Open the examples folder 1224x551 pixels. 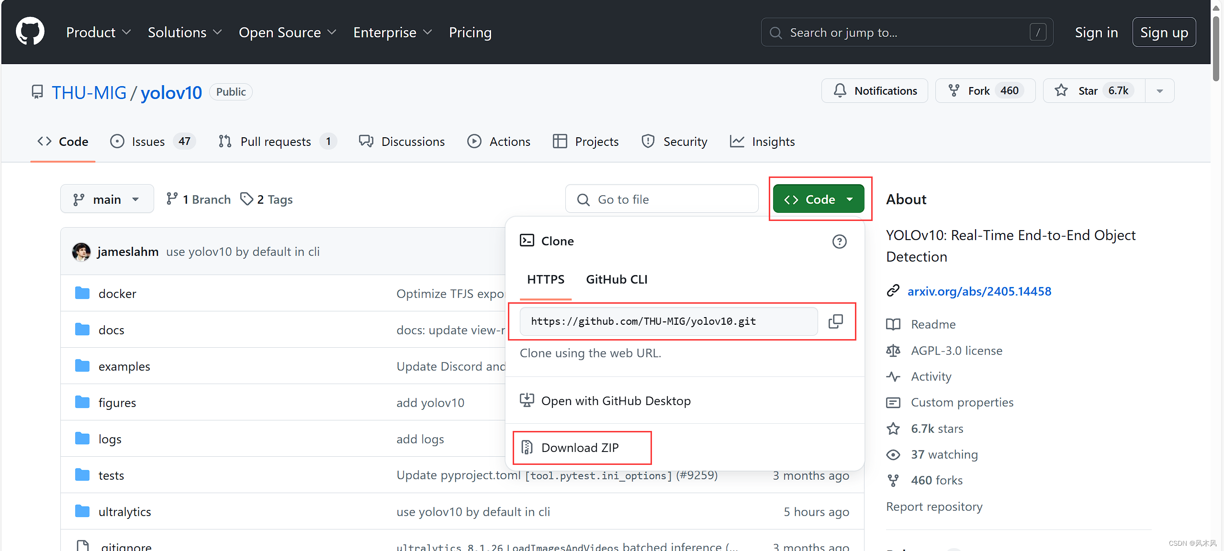124,366
